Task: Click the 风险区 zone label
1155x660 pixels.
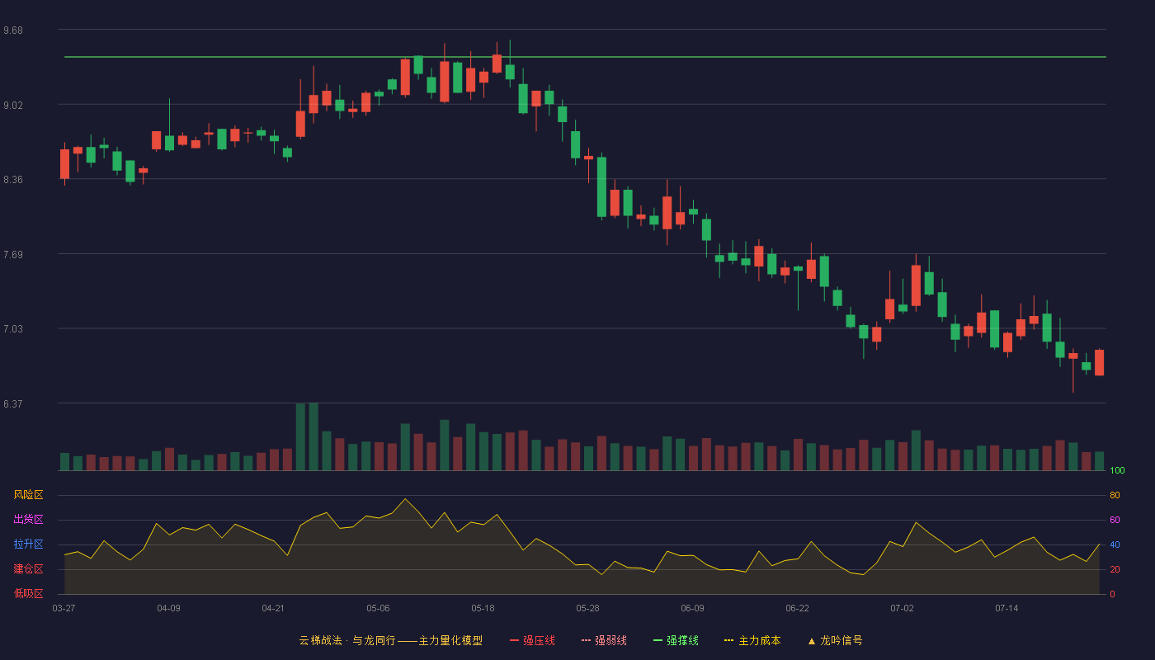Action: click(x=28, y=495)
